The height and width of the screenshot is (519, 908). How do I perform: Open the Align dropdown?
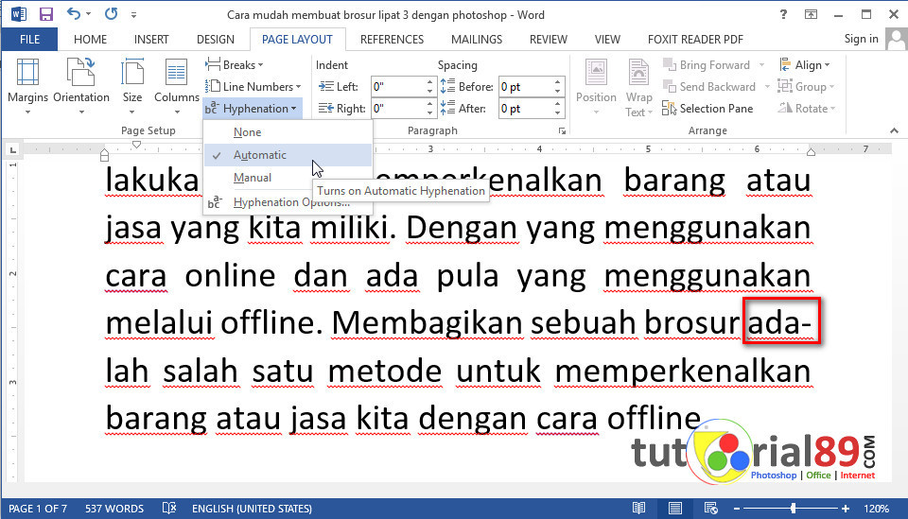point(804,65)
